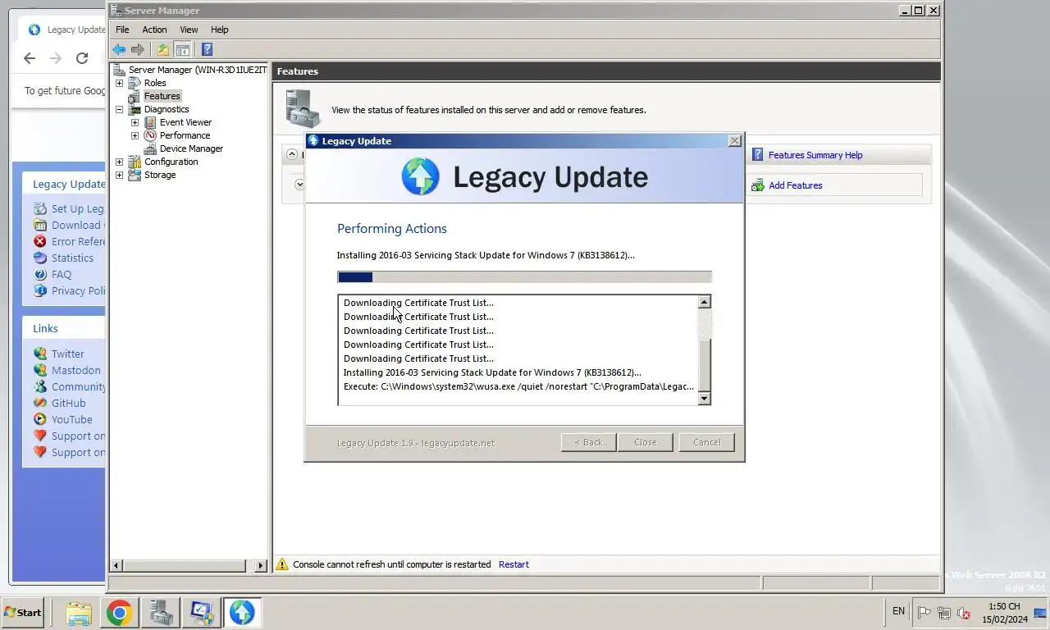Click the FAQ question mark icon in sidebar
This screenshot has height=630, width=1050.
pos(39,274)
